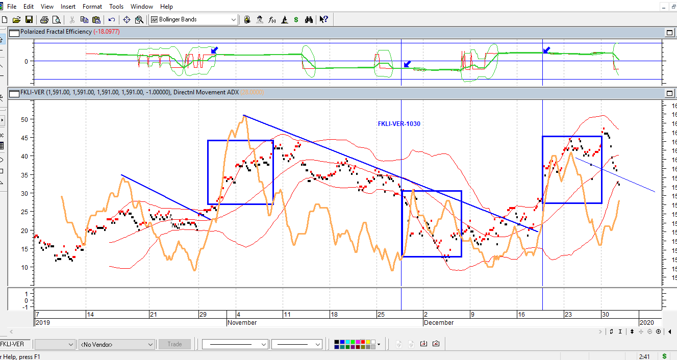Click the vertical double-arrow scale icon
Viewport: 677px width, 360px height.
pos(632,331)
